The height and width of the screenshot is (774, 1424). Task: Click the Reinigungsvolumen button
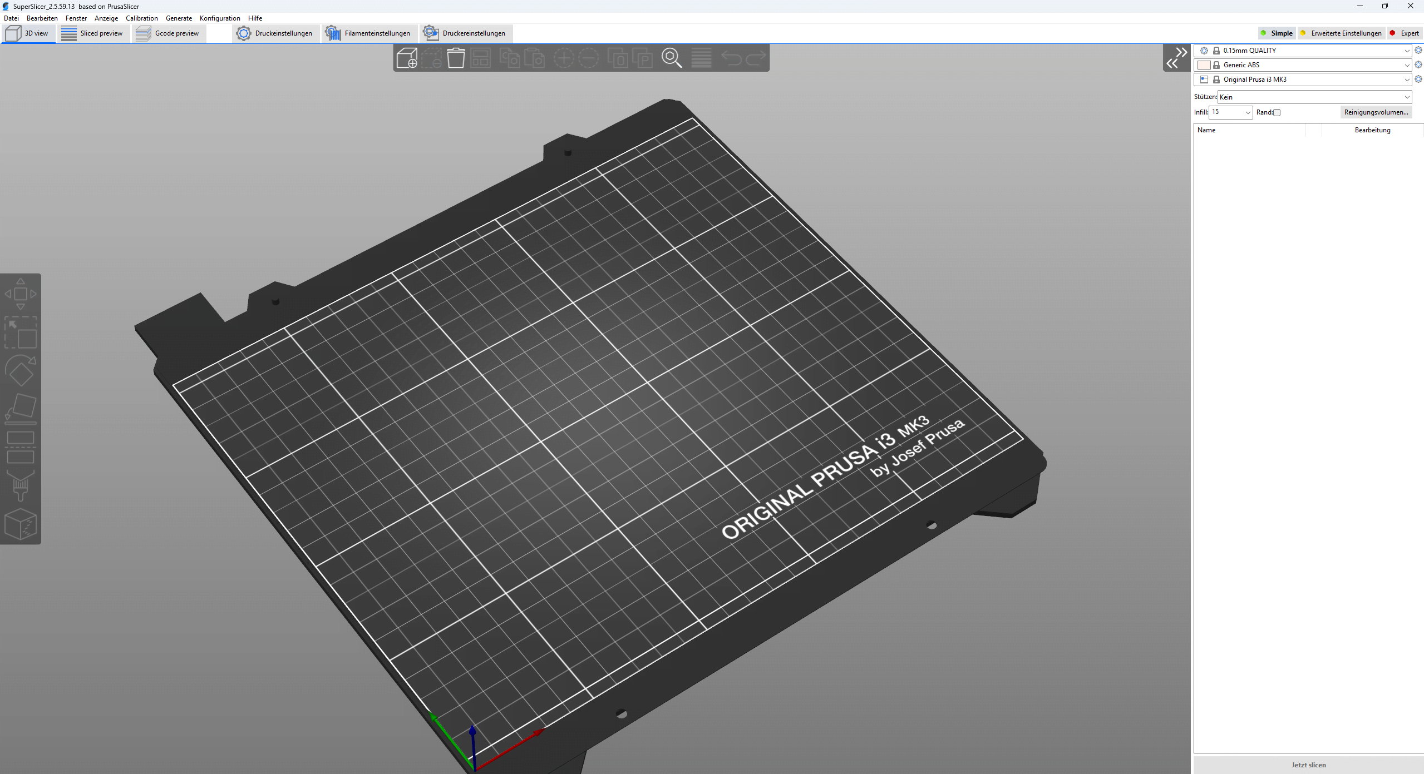point(1376,112)
